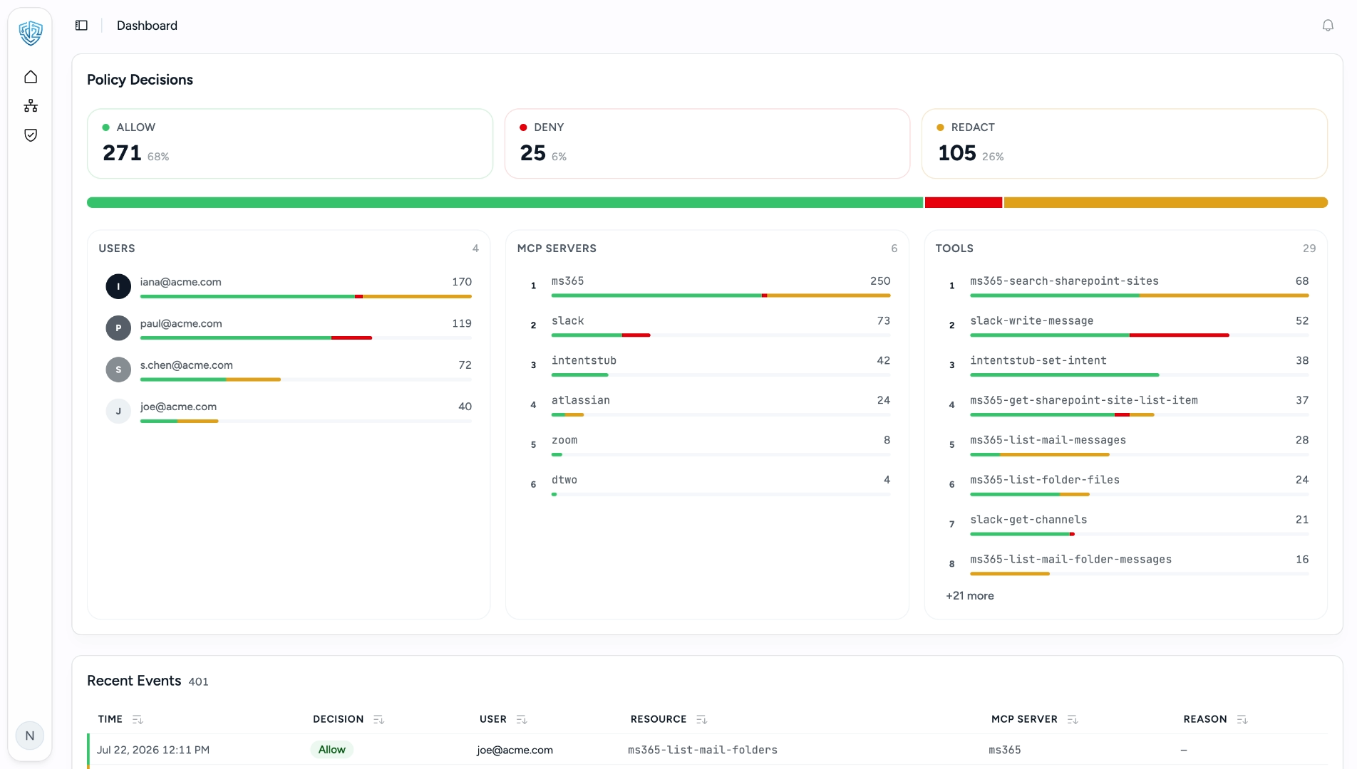Click ms365 cell in events table
The image size is (1357, 769).
pyautogui.click(x=1004, y=750)
